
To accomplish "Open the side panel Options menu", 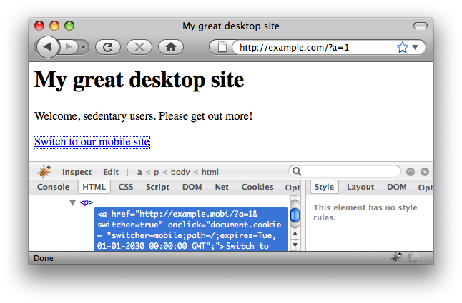I will (426, 188).
